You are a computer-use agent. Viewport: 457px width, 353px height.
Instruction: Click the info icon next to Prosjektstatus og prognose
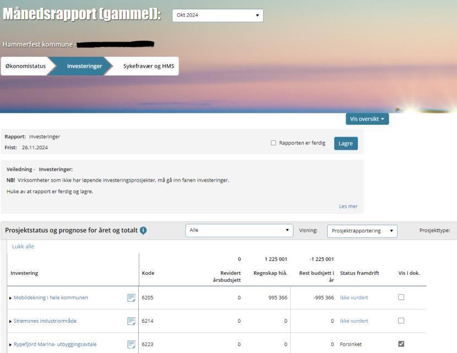(x=143, y=230)
